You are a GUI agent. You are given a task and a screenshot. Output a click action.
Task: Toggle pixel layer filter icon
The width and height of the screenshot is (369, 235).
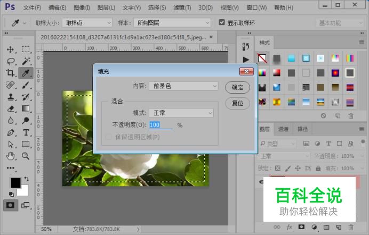pos(306,144)
